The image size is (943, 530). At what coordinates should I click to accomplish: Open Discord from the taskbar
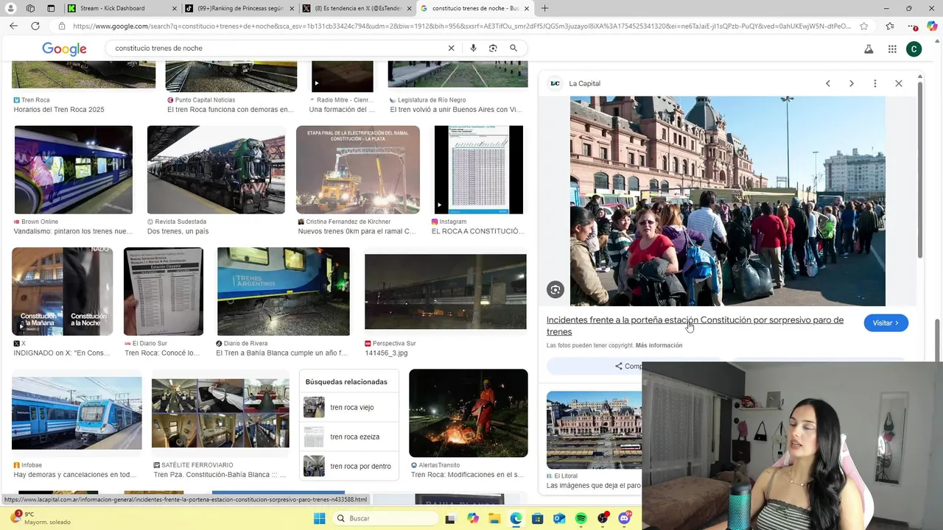pos(624,518)
